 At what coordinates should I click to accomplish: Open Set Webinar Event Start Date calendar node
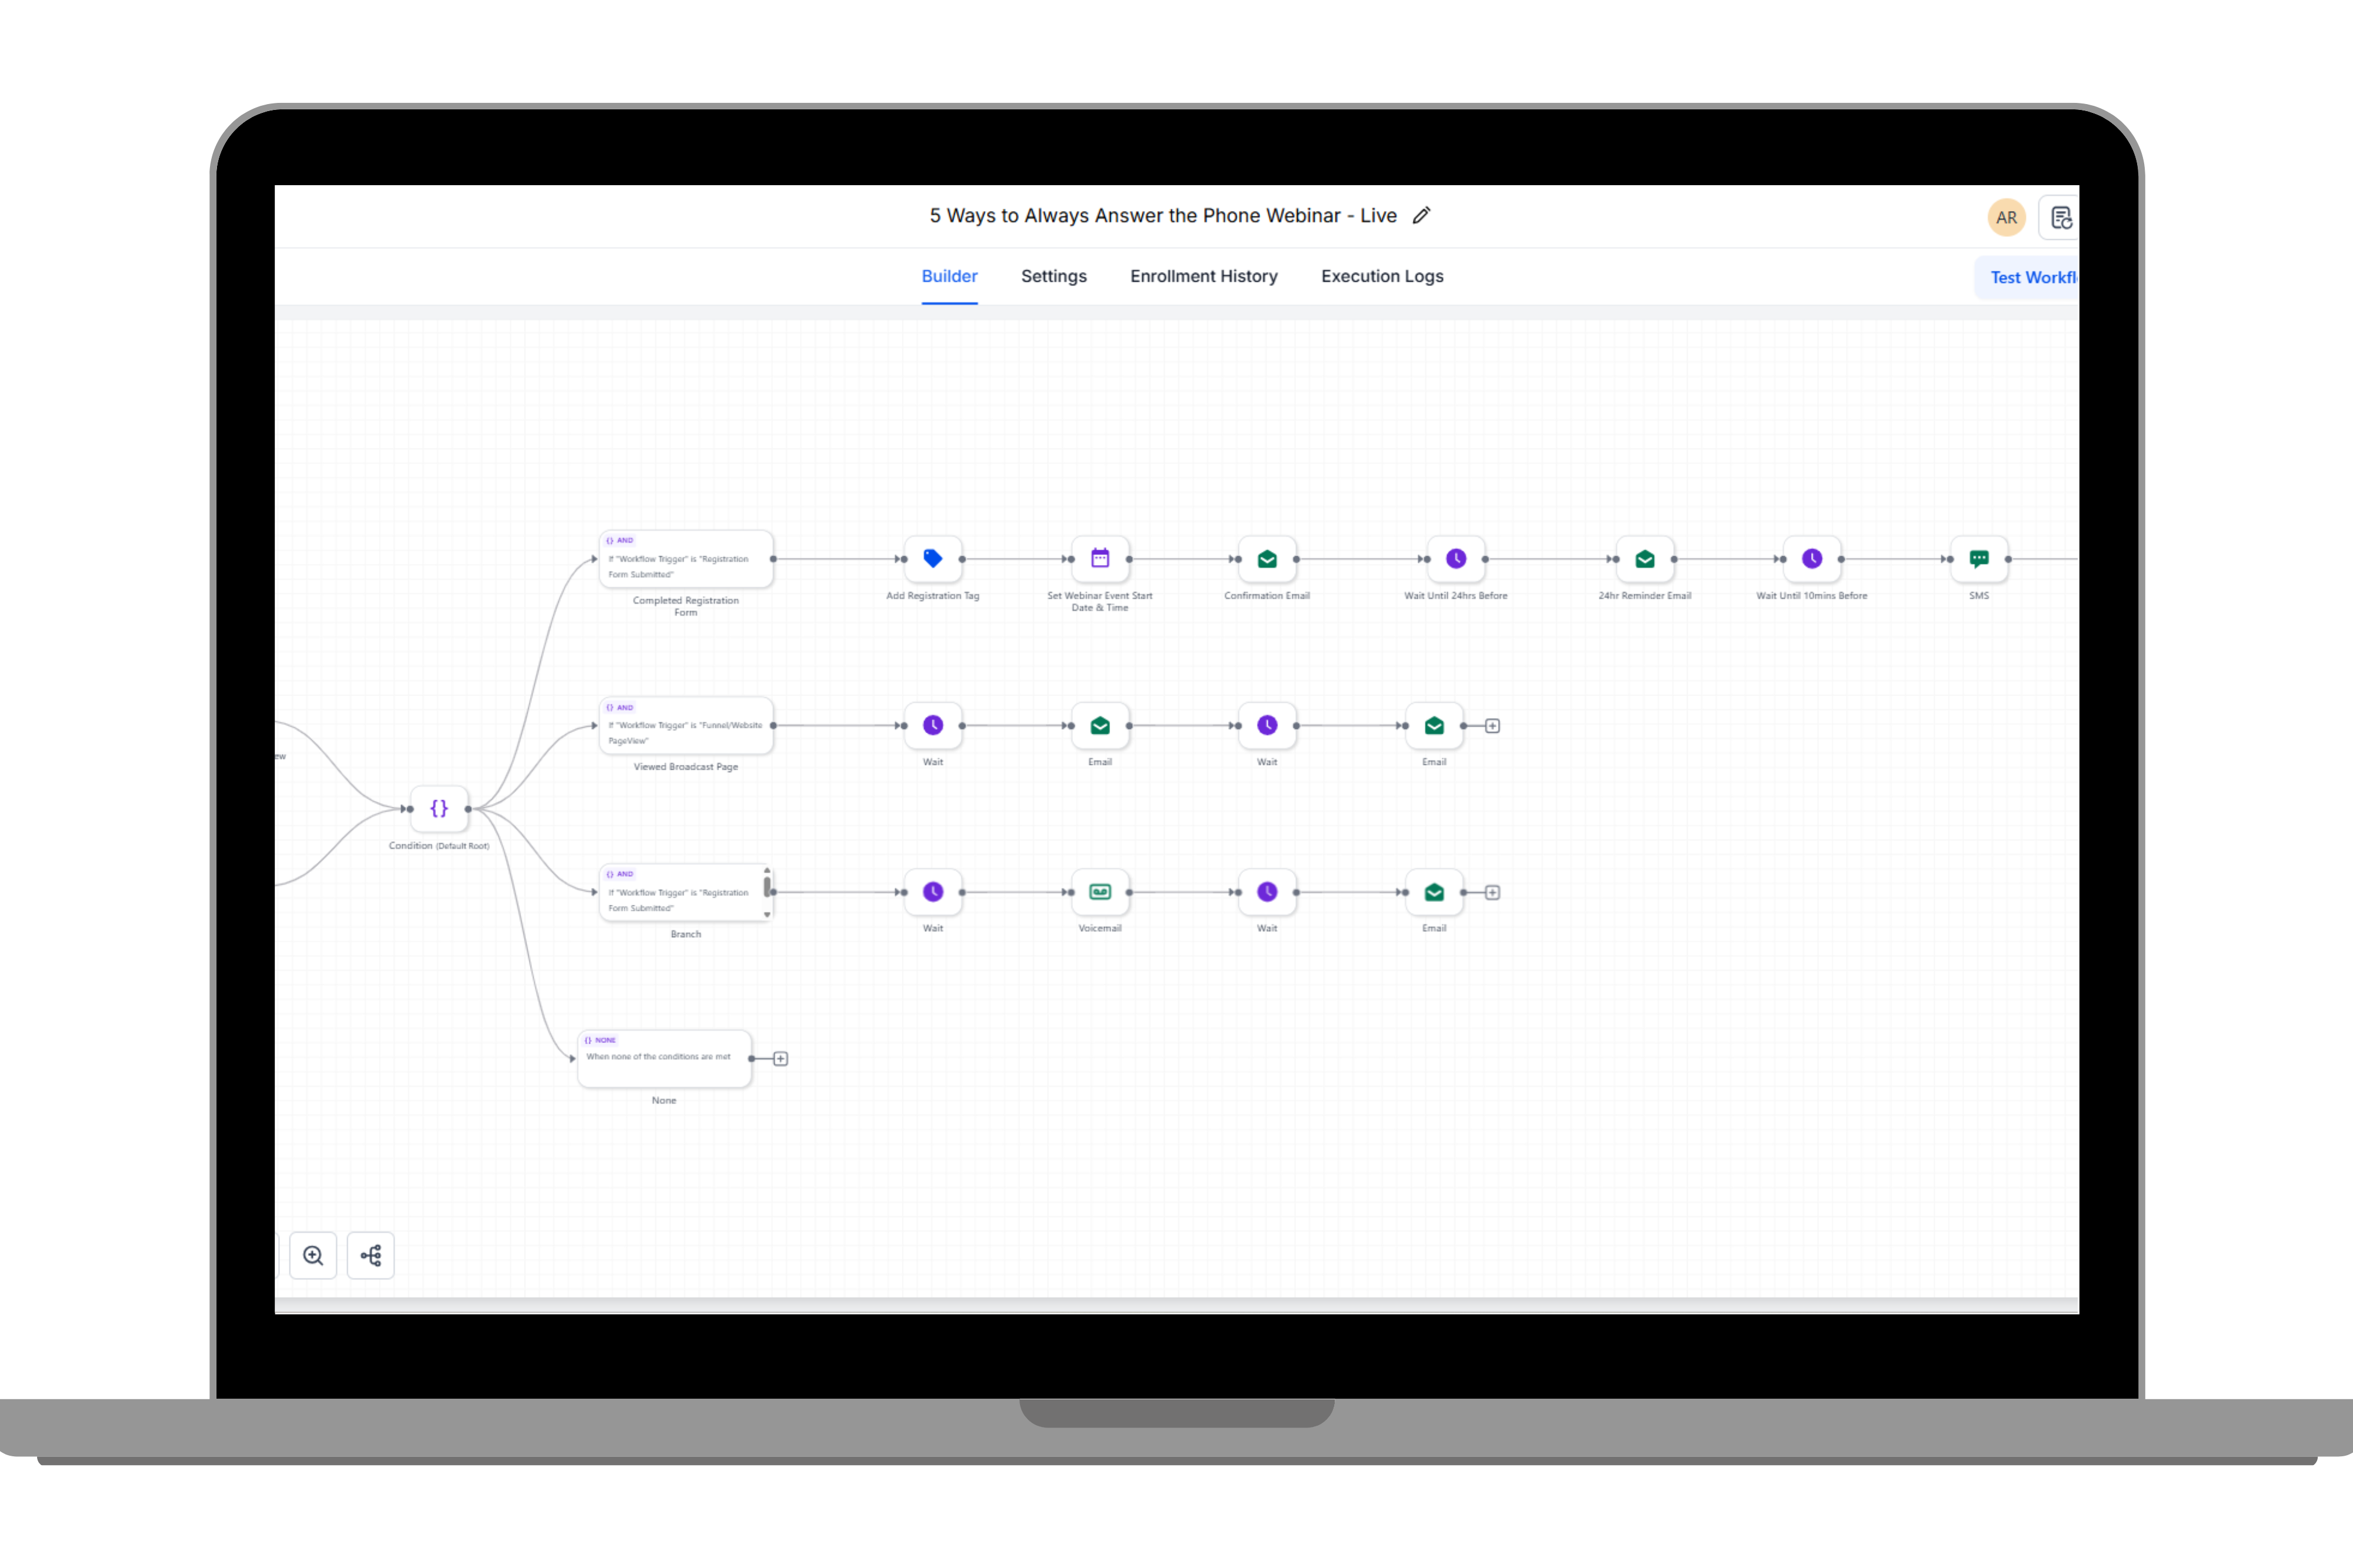1099,559
